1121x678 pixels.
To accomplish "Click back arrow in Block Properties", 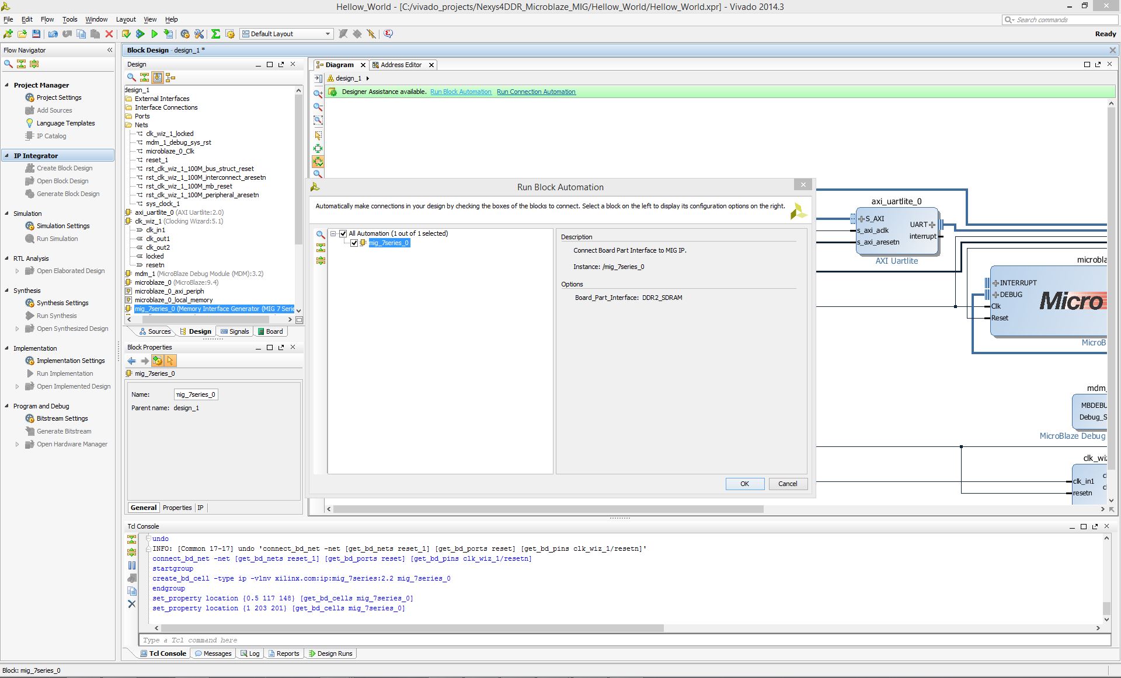I will coord(131,361).
